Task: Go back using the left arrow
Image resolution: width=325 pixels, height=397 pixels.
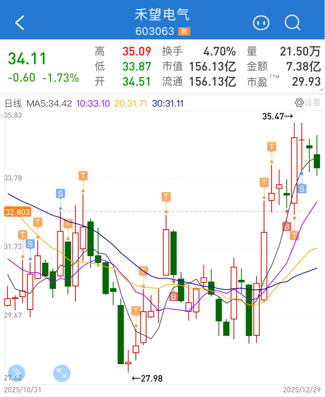Action: point(19,23)
